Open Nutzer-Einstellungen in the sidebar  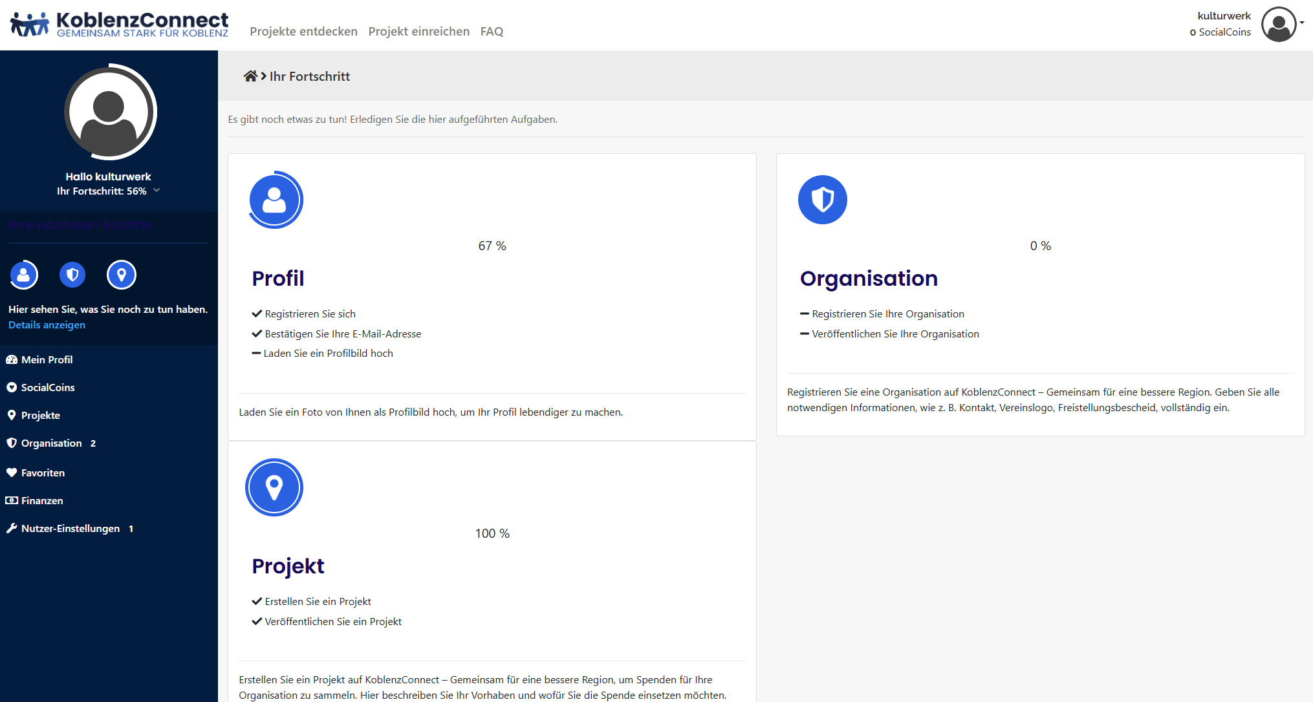(70, 528)
